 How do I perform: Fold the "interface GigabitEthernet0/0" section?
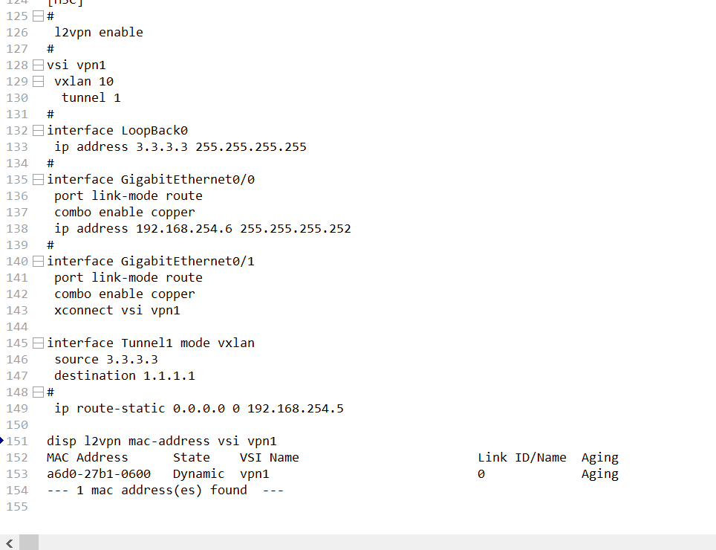pyautogui.click(x=38, y=180)
